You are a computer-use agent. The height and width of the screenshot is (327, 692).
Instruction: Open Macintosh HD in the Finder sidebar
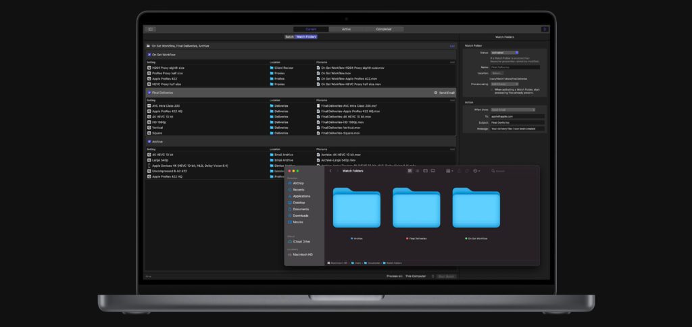(300, 255)
